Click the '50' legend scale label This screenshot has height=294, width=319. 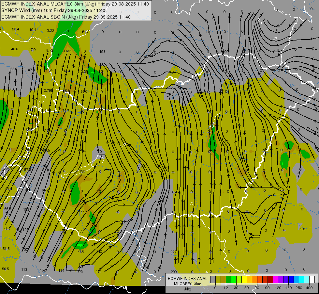tap(247, 288)
